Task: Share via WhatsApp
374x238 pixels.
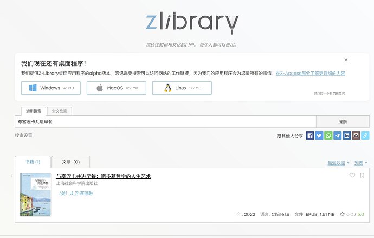Action: [328, 136]
